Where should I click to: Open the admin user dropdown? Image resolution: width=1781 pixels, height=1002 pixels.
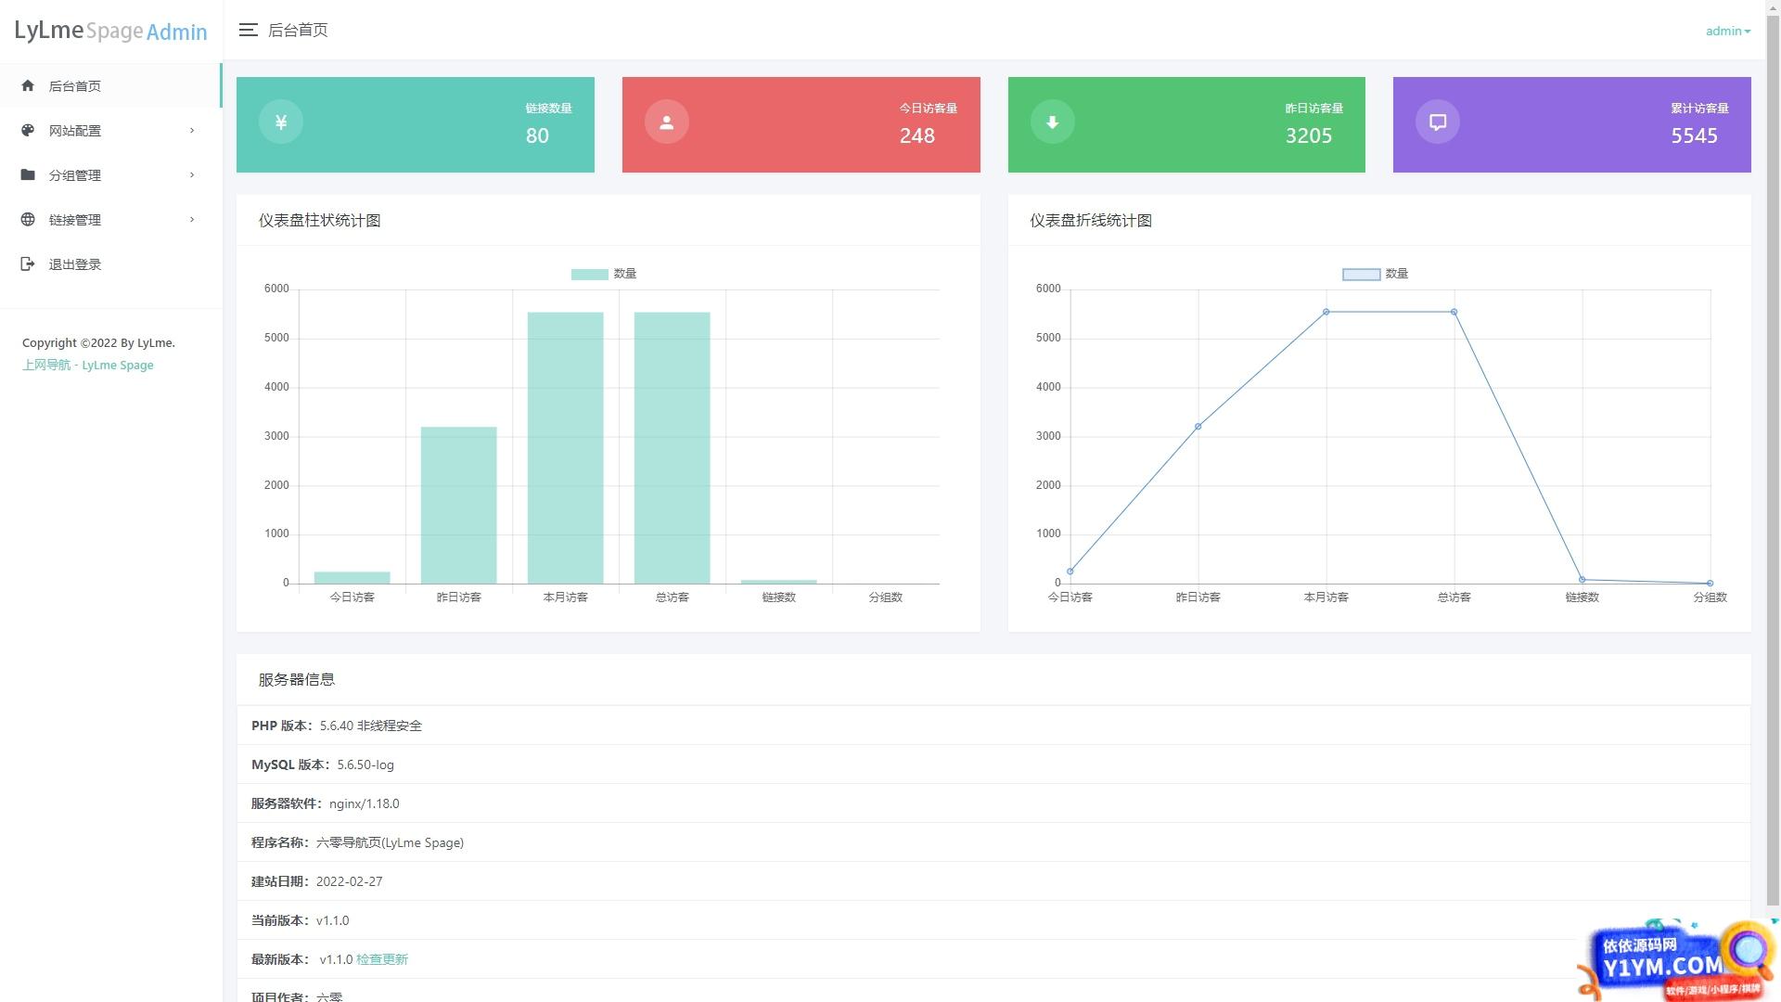[1727, 31]
